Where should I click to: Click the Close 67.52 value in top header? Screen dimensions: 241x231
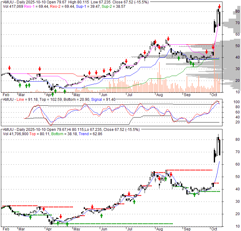[123, 2]
